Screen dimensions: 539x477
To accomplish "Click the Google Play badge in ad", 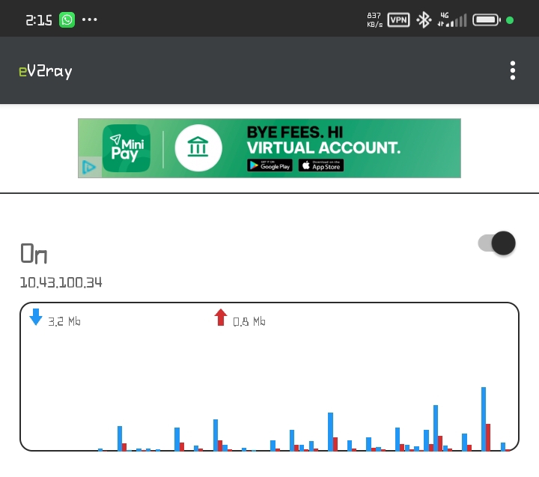I will 269,165.
